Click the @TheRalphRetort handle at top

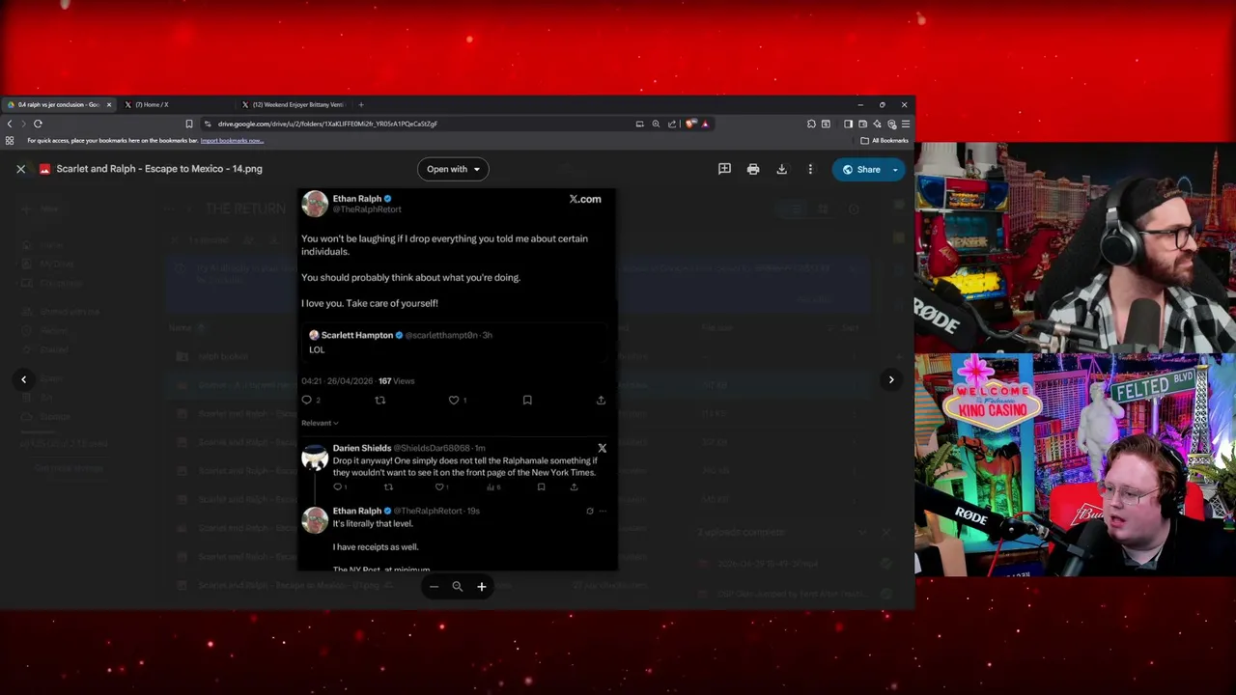pyautogui.click(x=367, y=209)
